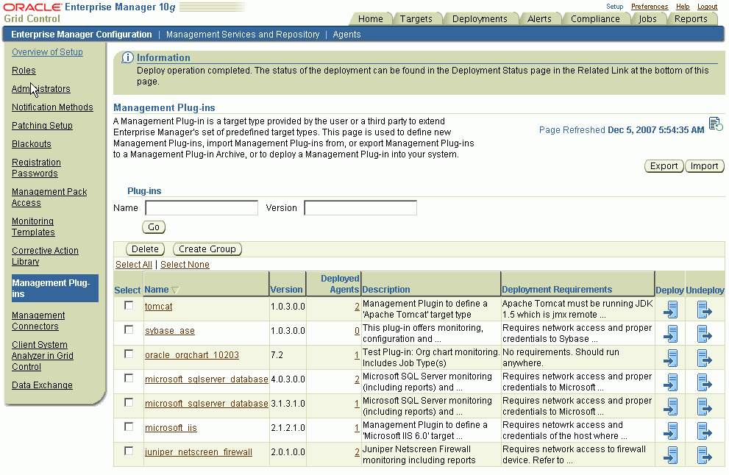Open the Reports tab
Viewport: 729px width, 475px height.
[691, 18]
